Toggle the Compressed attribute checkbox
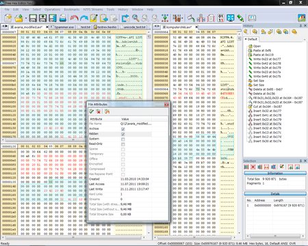The image size is (308, 246). pos(123,169)
